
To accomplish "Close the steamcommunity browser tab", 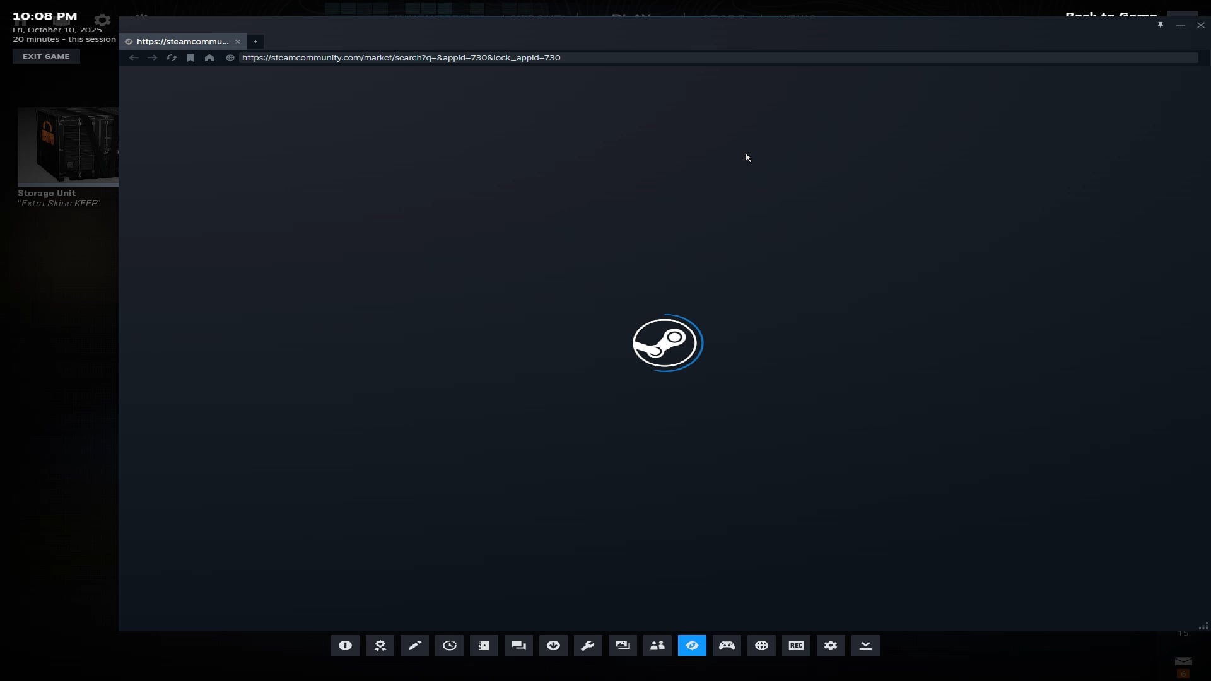I will tap(238, 42).
